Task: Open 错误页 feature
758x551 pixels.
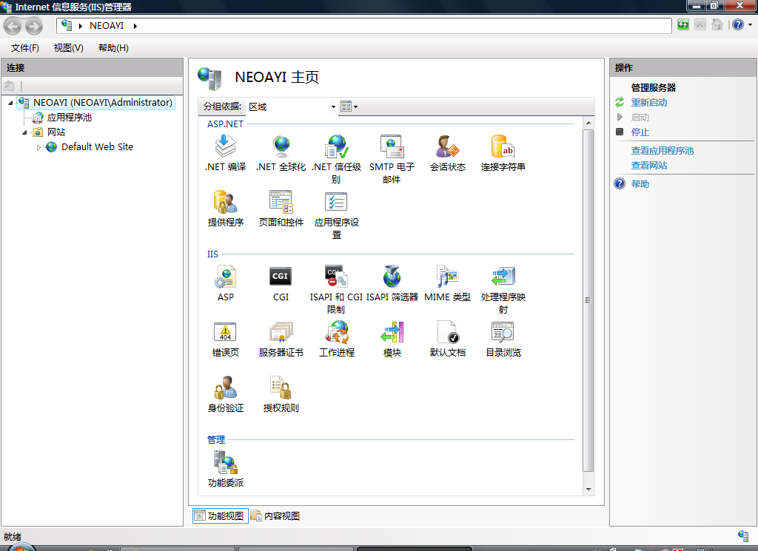Action: click(x=225, y=339)
